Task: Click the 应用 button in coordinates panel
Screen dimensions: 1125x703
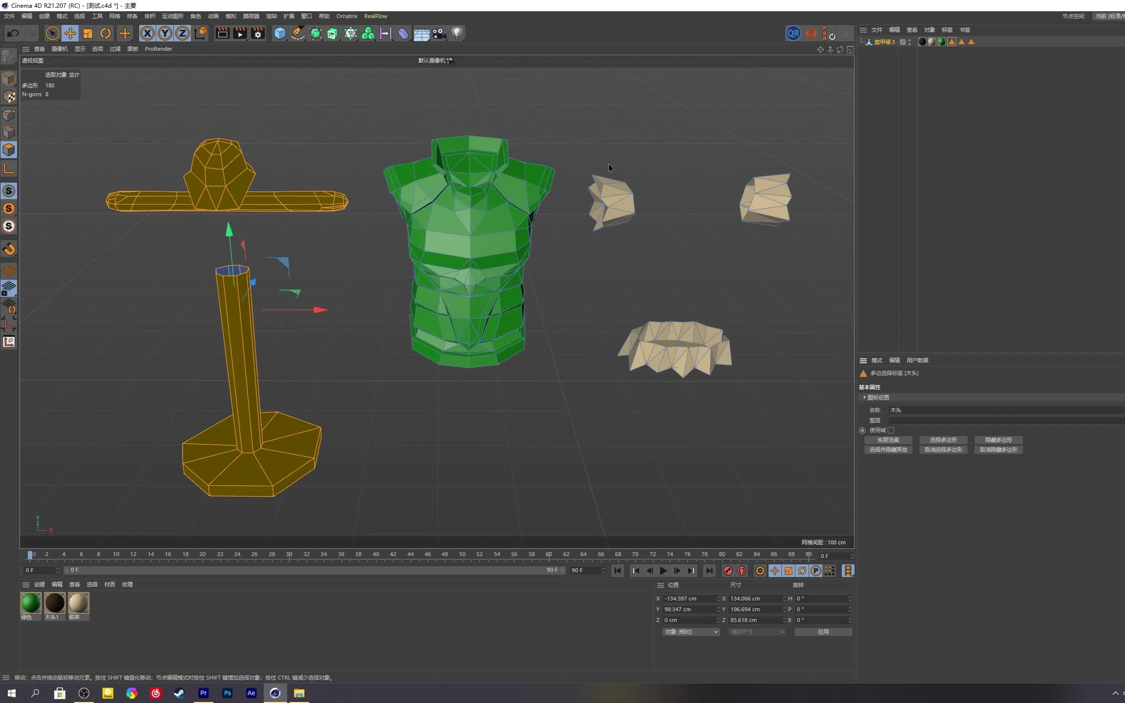Action: tap(823, 632)
